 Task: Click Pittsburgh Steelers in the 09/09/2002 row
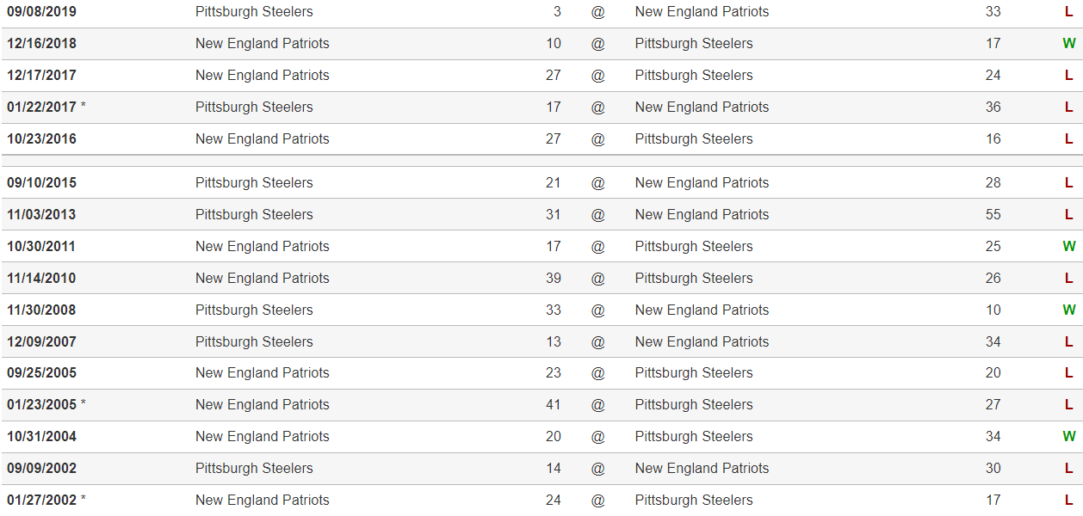click(x=254, y=469)
